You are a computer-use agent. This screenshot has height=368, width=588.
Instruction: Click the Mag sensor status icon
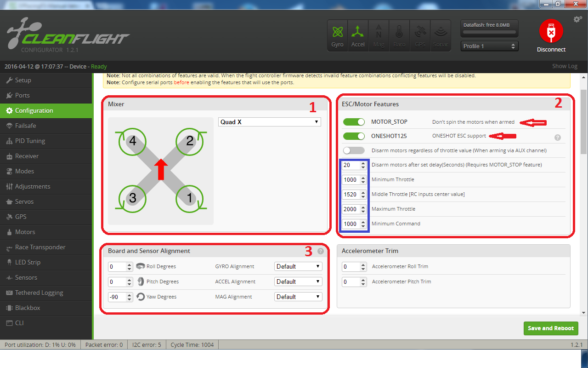pos(379,35)
